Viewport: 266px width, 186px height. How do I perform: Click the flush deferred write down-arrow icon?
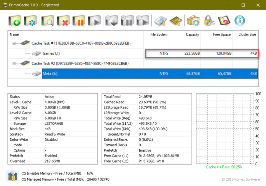(112, 21)
